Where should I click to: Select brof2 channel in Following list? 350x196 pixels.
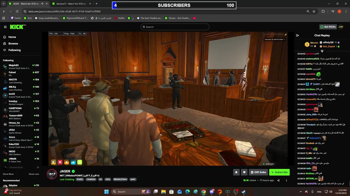tap(21, 95)
